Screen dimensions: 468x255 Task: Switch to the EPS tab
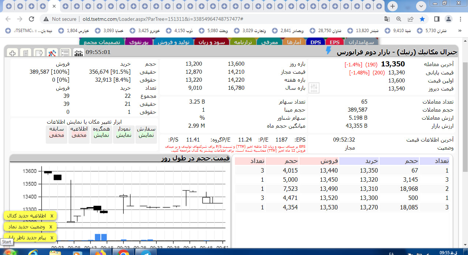click(334, 42)
